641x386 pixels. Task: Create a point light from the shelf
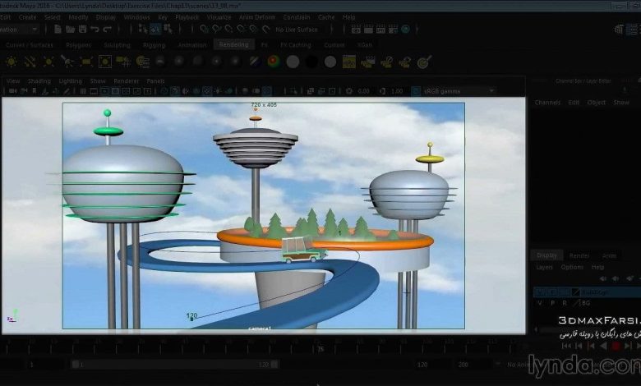click(x=48, y=62)
